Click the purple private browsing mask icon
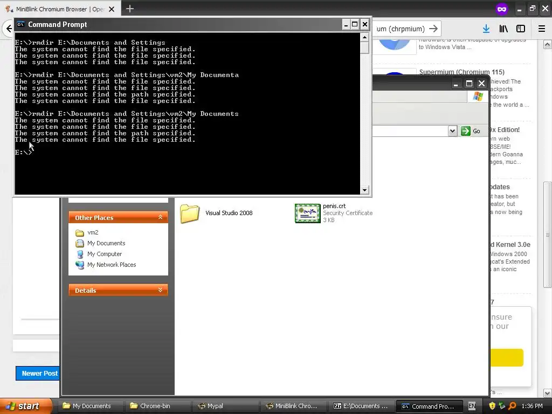The image size is (552, 414). click(x=502, y=9)
